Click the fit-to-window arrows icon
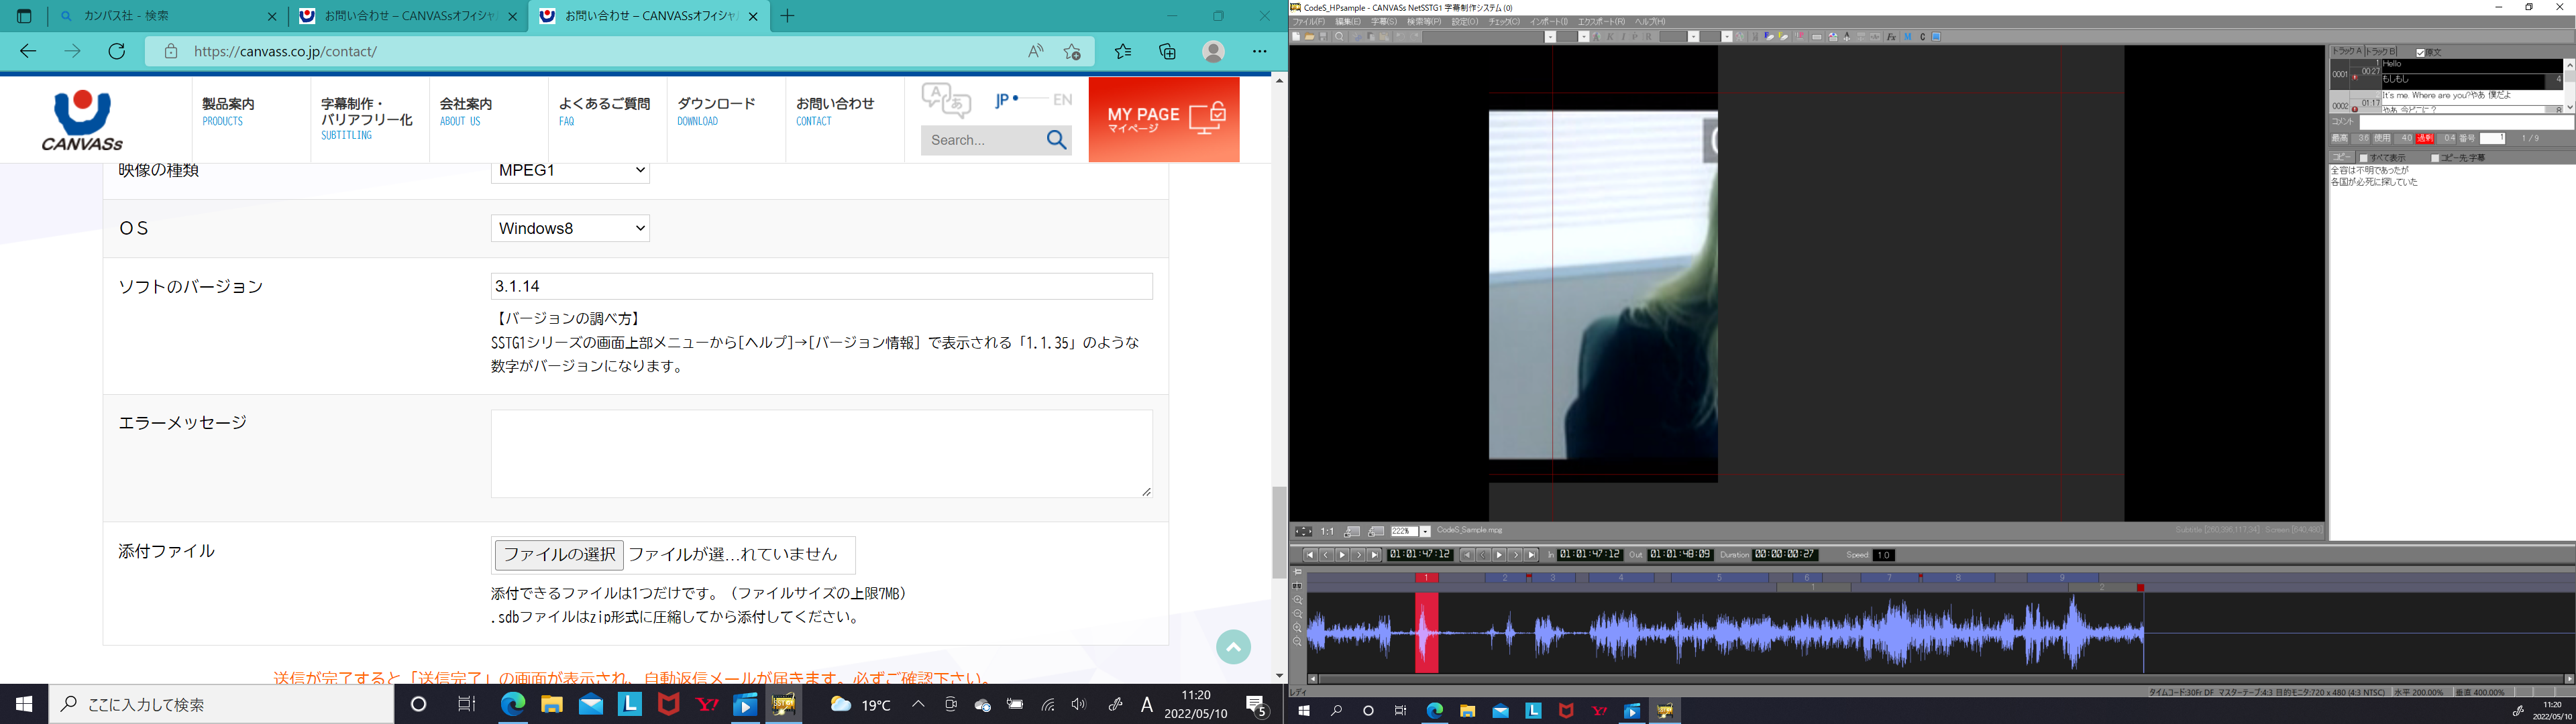Screen dimensions: 2576x724 (x=1303, y=532)
